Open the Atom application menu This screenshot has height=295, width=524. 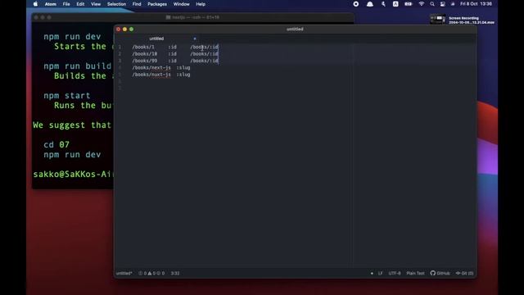pos(51,4)
